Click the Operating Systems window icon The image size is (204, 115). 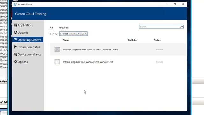click(16, 40)
